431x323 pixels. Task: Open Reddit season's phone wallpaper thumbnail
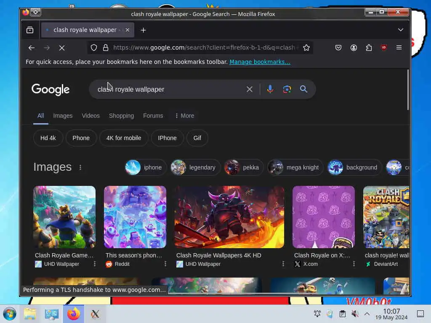point(135,217)
